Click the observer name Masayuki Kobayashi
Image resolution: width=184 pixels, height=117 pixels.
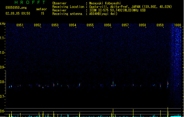(105, 3)
